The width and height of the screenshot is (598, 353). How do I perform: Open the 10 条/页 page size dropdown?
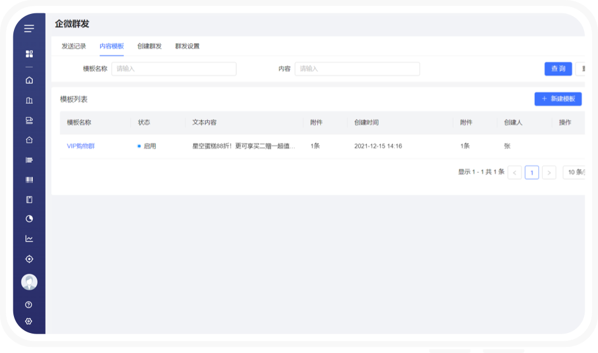[x=574, y=172]
